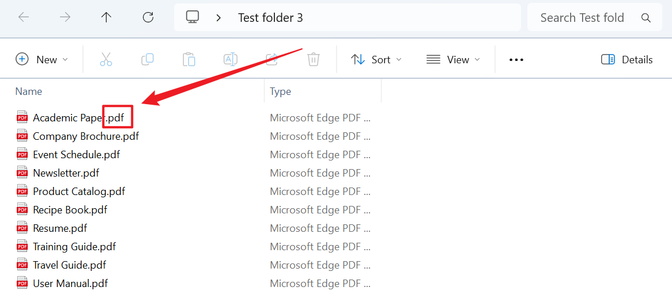The height and width of the screenshot is (306, 672).
Task: Click the Cut scissors icon
Action: pyautogui.click(x=106, y=59)
